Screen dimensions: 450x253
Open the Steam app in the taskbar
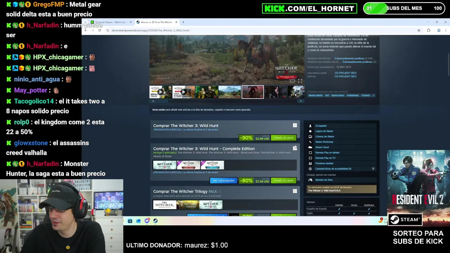click(155, 221)
